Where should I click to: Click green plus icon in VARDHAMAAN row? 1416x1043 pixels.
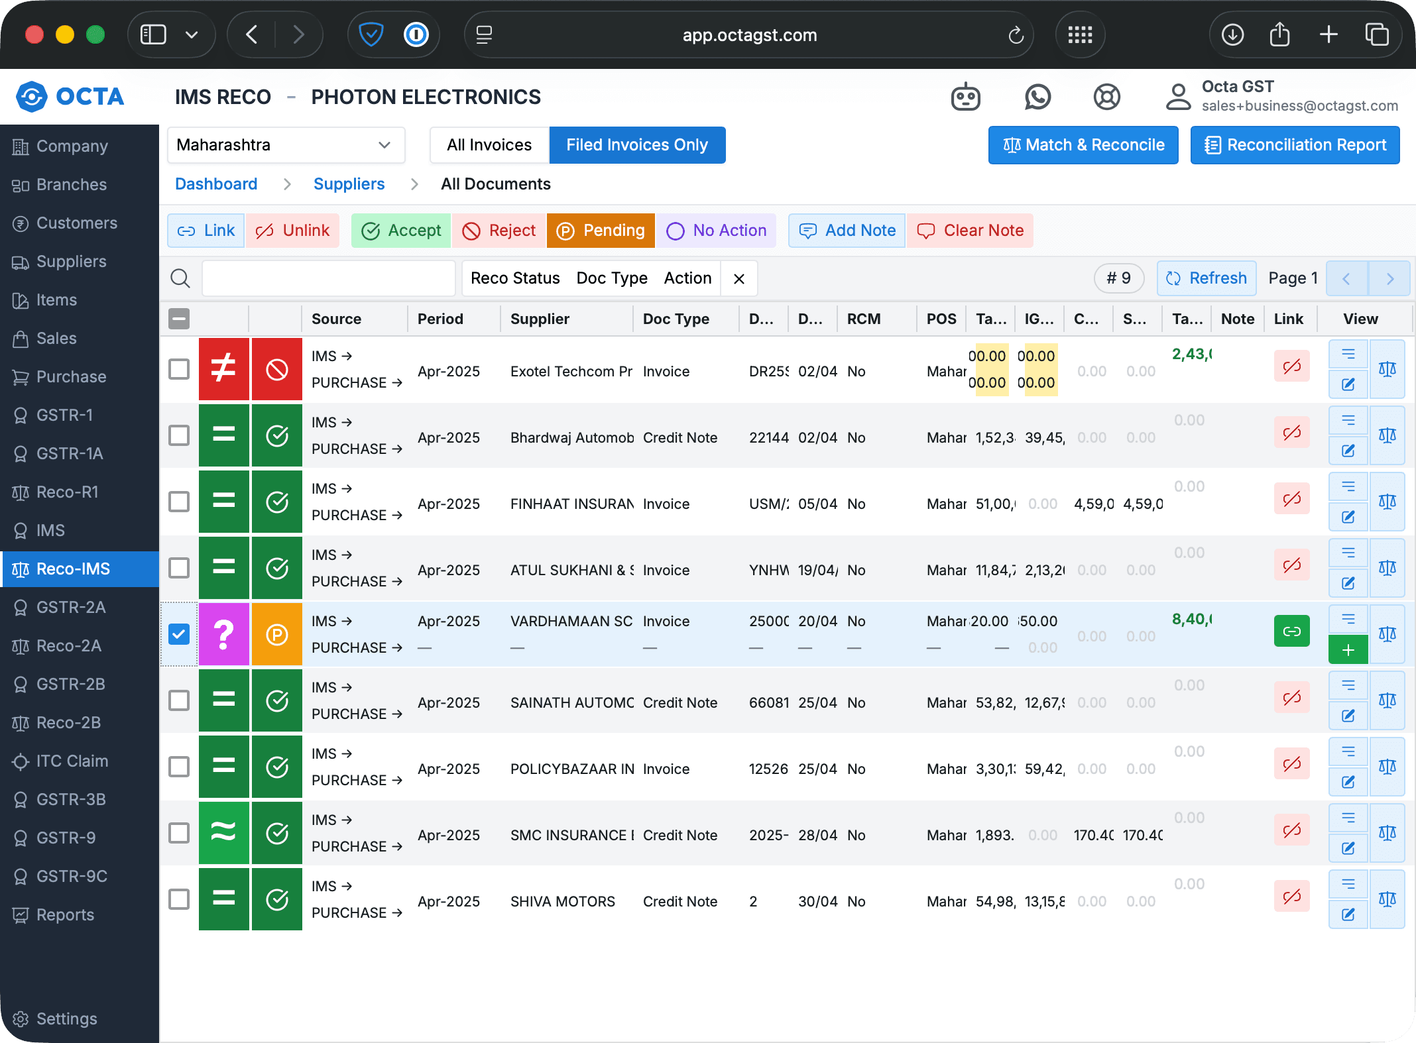[x=1348, y=650]
